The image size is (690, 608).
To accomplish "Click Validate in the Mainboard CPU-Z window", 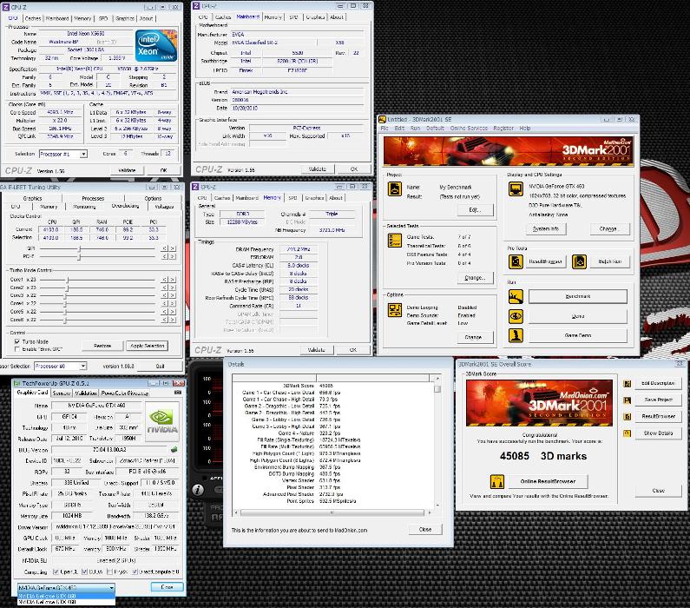I will coord(318,169).
